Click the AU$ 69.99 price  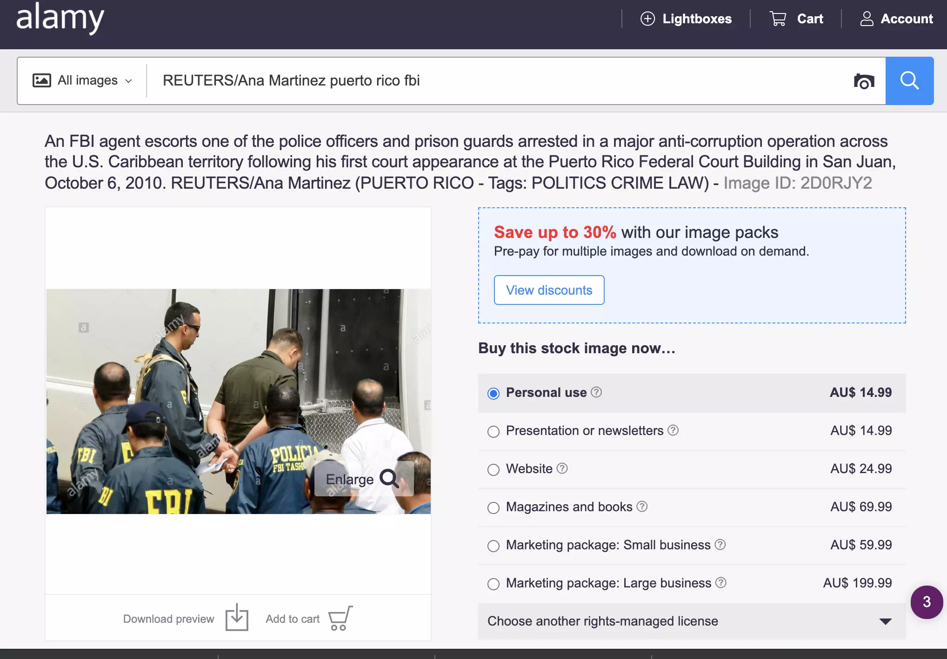point(861,507)
